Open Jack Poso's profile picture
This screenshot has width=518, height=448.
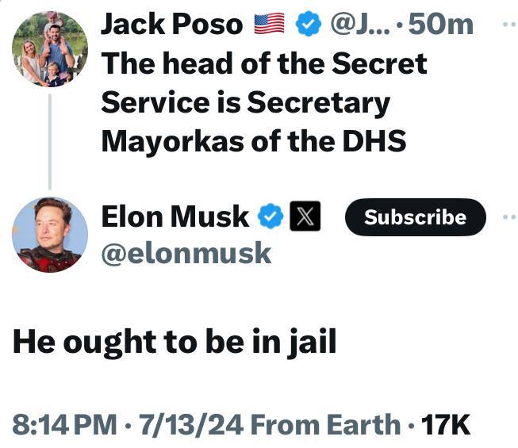[49, 49]
